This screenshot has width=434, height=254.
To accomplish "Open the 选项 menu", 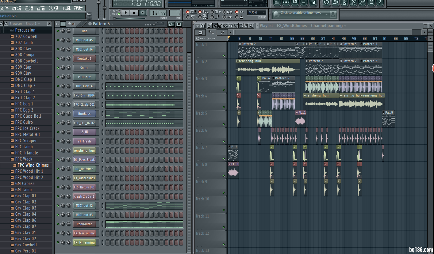I will pos(53,8).
